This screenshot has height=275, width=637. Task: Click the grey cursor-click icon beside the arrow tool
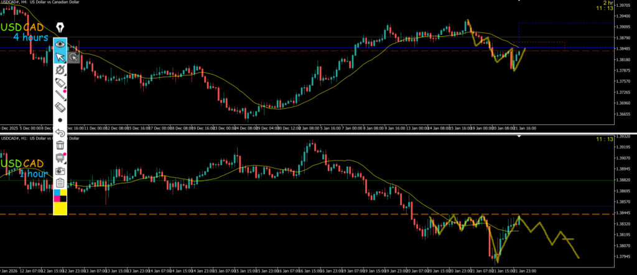coord(73,57)
